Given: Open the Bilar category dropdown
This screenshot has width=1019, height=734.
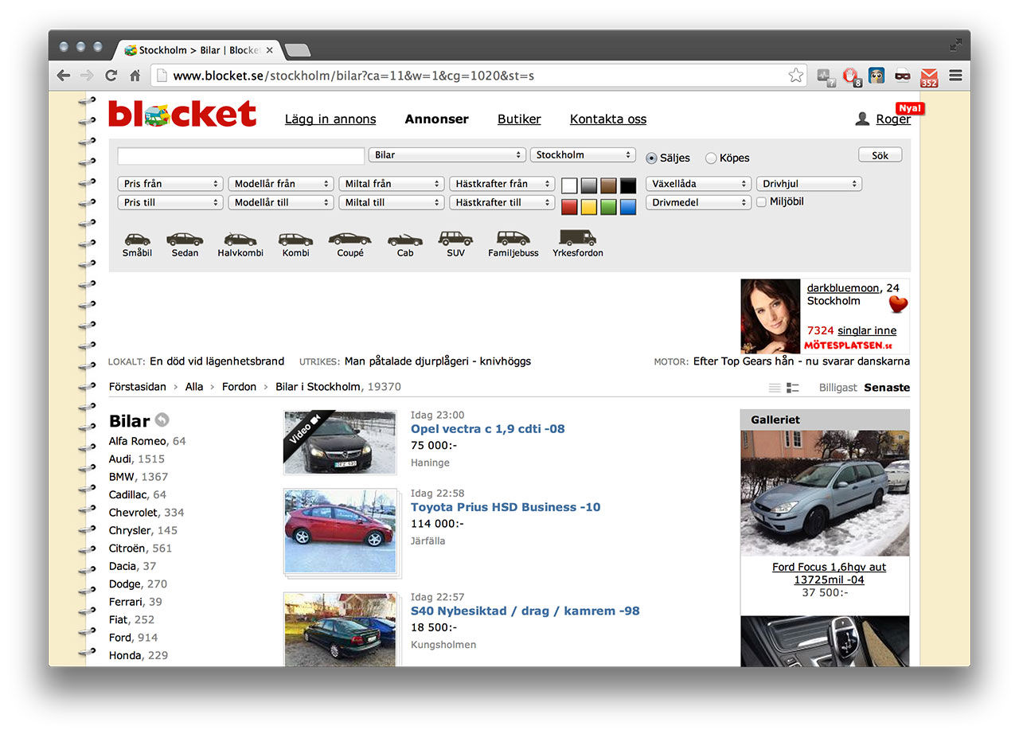Looking at the screenshot, I should pos(447,155).
